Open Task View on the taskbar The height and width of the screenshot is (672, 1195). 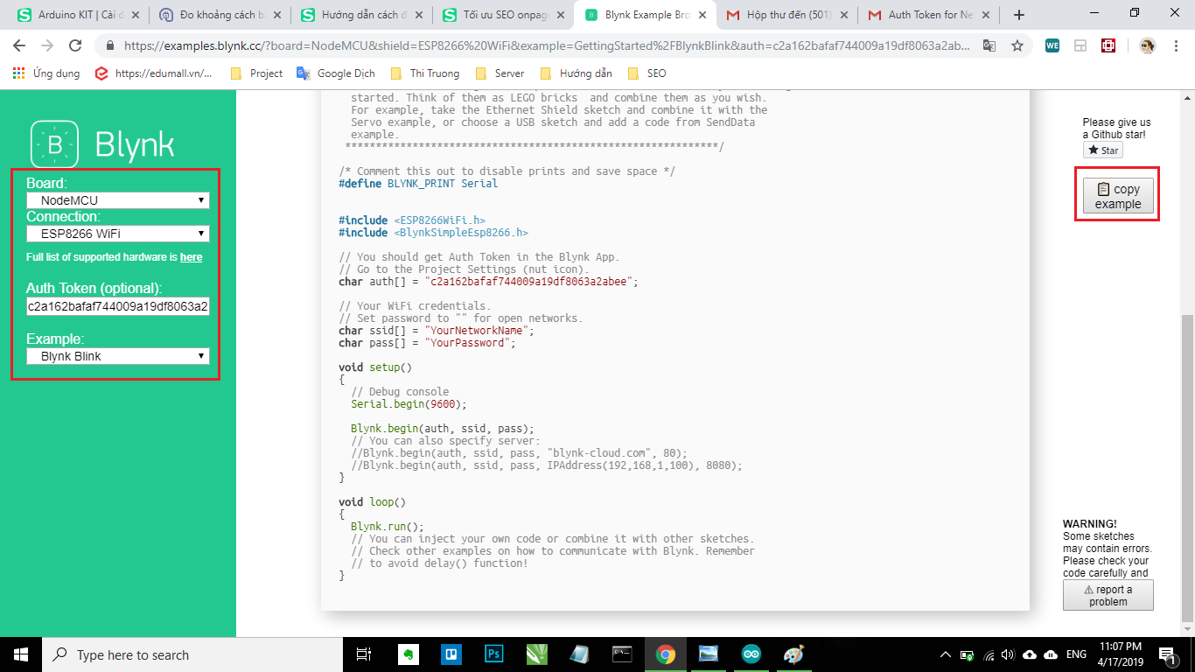[364, 654]
